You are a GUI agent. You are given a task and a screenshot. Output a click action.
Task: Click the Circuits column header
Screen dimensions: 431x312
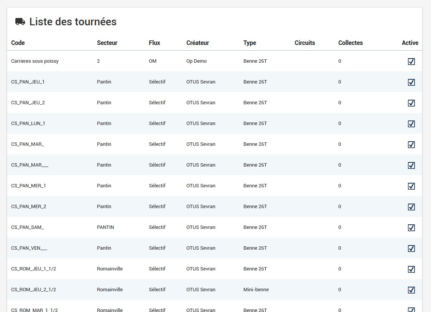[304, 43]
